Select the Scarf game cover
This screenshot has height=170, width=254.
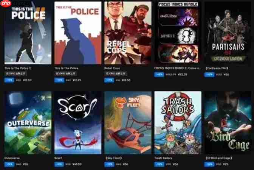point(78,123)
